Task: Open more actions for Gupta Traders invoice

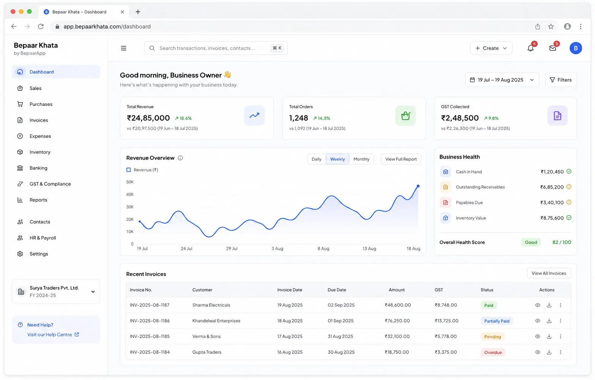Action: point(560,352)
